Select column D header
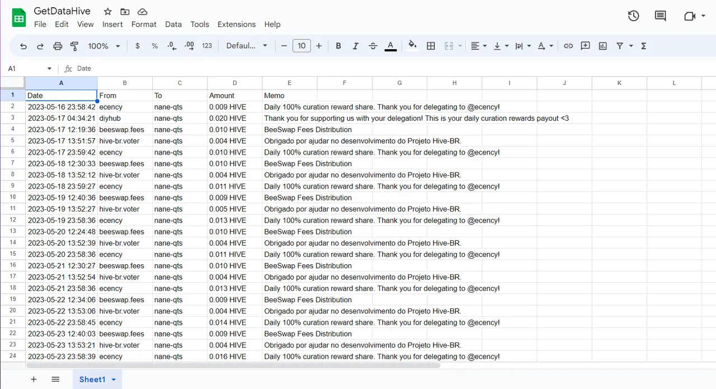Viewport: 716px width, 389px height. (235, 83)
